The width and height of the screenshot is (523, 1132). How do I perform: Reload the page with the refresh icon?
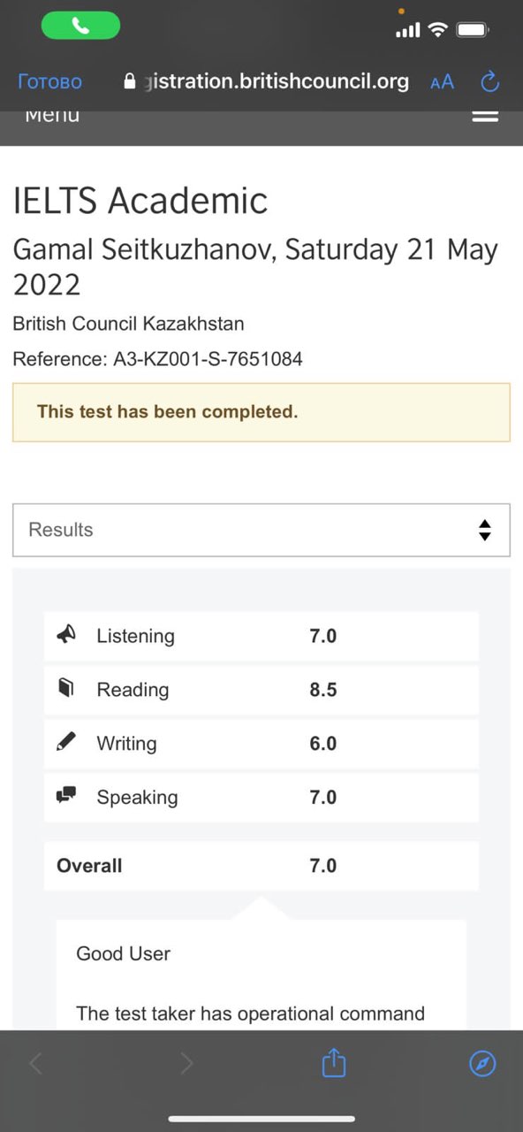click(489, 82)
